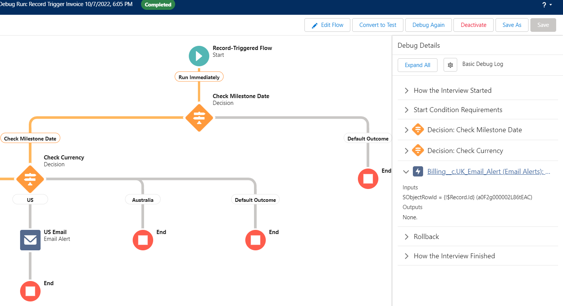563x306 pixels.
Task: Click the End node under top-right Default Outcome
Action: click(x=368, y=178)
